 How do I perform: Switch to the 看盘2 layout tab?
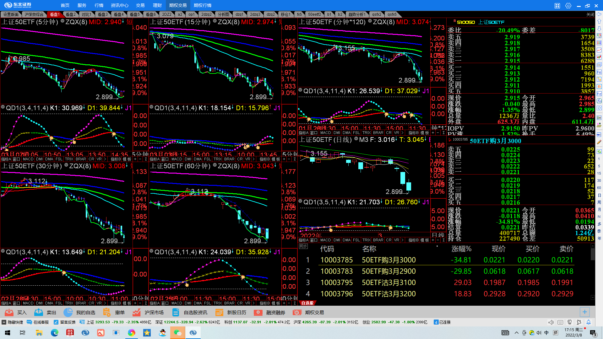(x=71, y=14)
